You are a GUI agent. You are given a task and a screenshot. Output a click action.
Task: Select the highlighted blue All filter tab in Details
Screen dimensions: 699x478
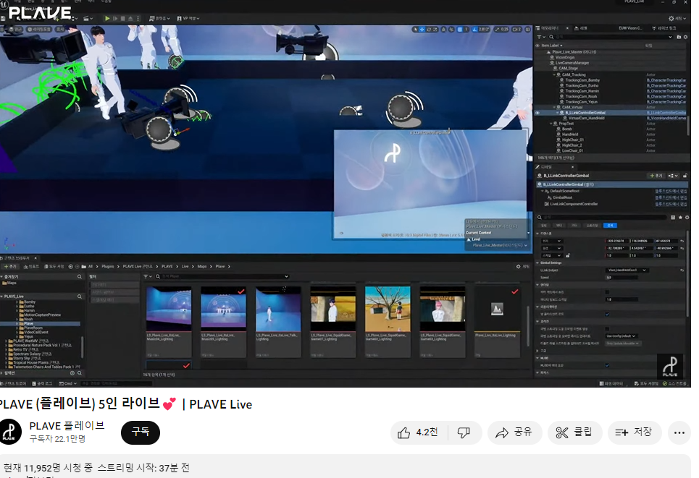pyautogui.click(x=610, y=225)
